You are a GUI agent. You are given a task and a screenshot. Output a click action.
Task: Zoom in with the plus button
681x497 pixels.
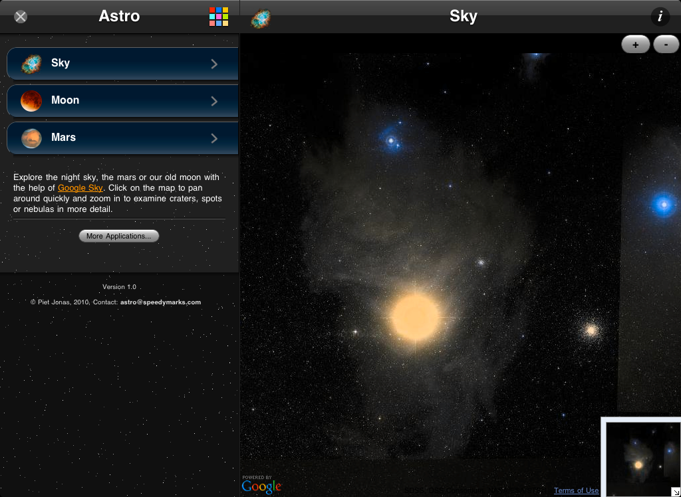pos(635,45)
